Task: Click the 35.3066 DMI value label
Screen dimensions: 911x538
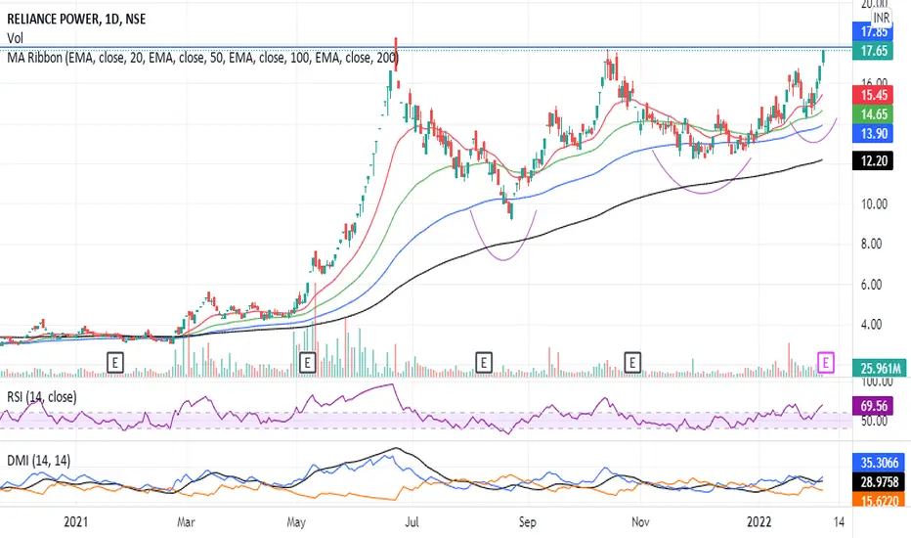Action: pyautogui.click(x=879, y=463)
